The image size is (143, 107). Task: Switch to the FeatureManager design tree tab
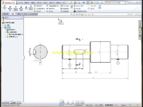[3, 18]
